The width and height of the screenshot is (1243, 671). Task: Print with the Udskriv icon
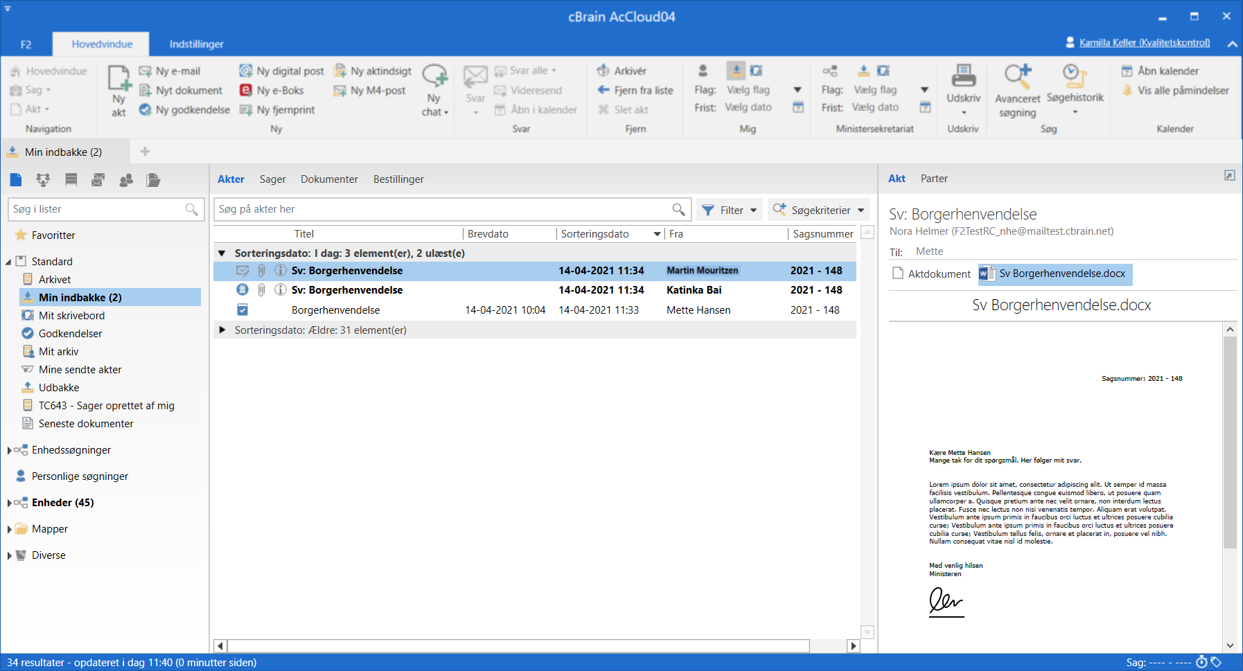point(963,75)
